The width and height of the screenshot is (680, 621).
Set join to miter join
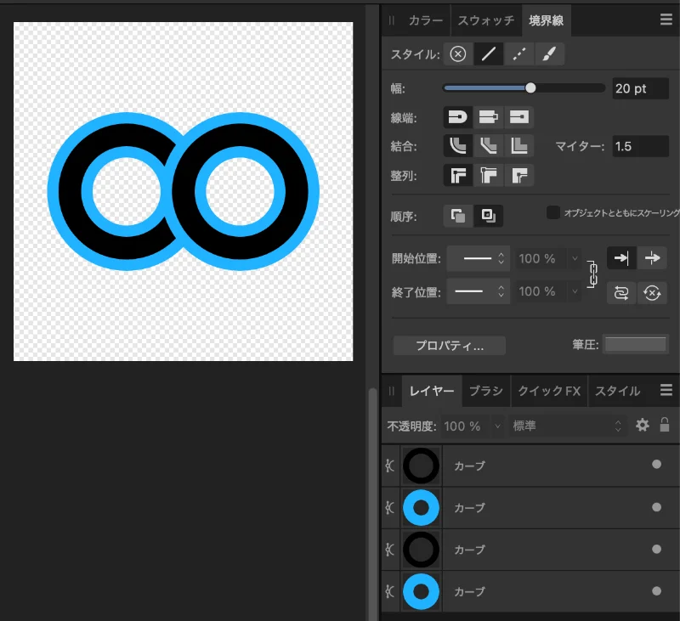pos(518,146)
